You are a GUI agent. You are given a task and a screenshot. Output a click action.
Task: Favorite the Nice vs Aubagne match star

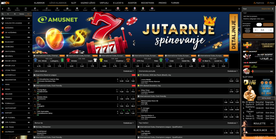click(35, 104)
